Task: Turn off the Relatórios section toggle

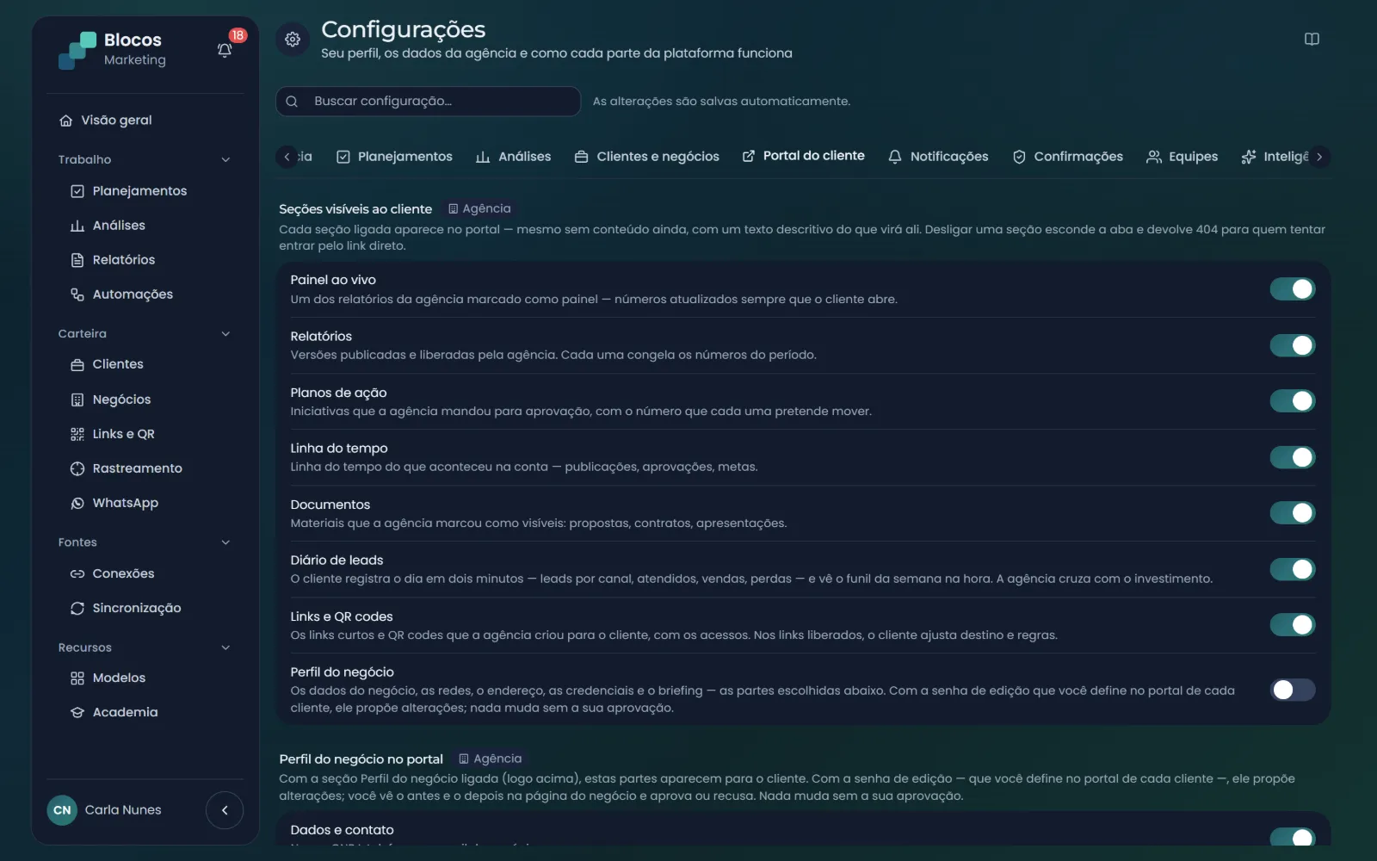Action: click(x=1293, y=345)
